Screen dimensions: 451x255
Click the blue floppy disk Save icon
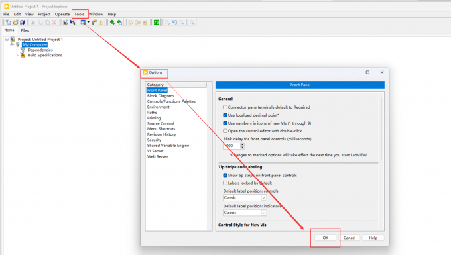[72, 22]
